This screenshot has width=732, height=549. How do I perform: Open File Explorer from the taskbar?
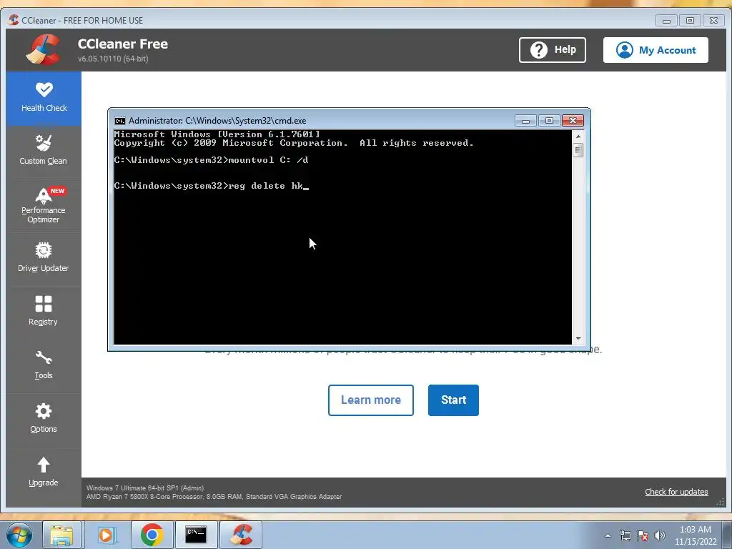pos(62,535)
